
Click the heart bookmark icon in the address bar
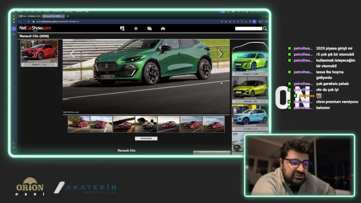click(242, 21)
